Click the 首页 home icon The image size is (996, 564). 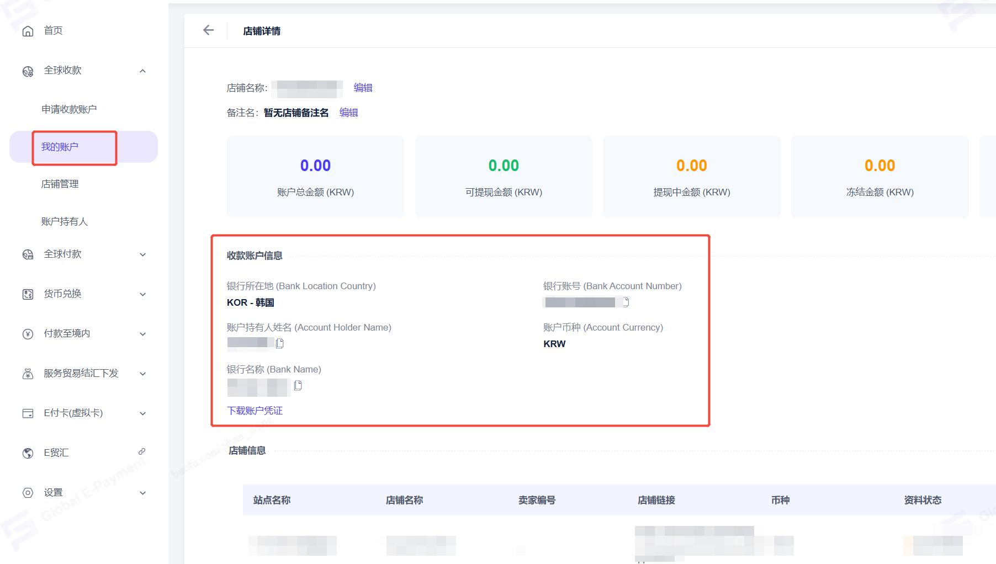(28, 31)
